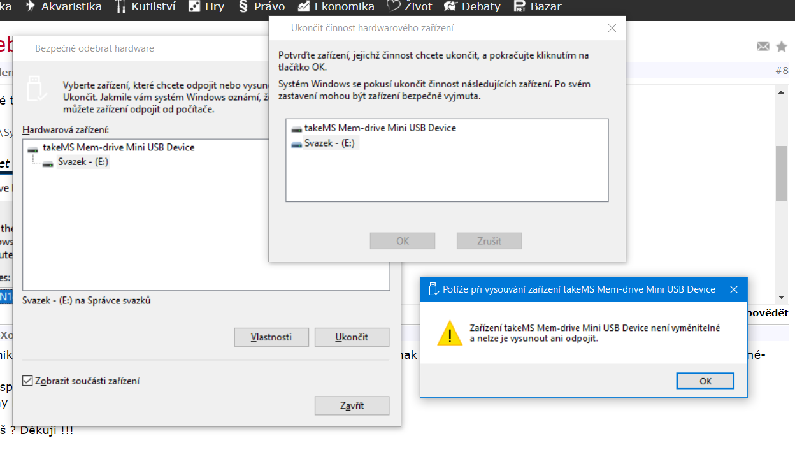
Task: Click the yellow warning triangle icon
Action: pyautogui.click(x=450, y=333)
